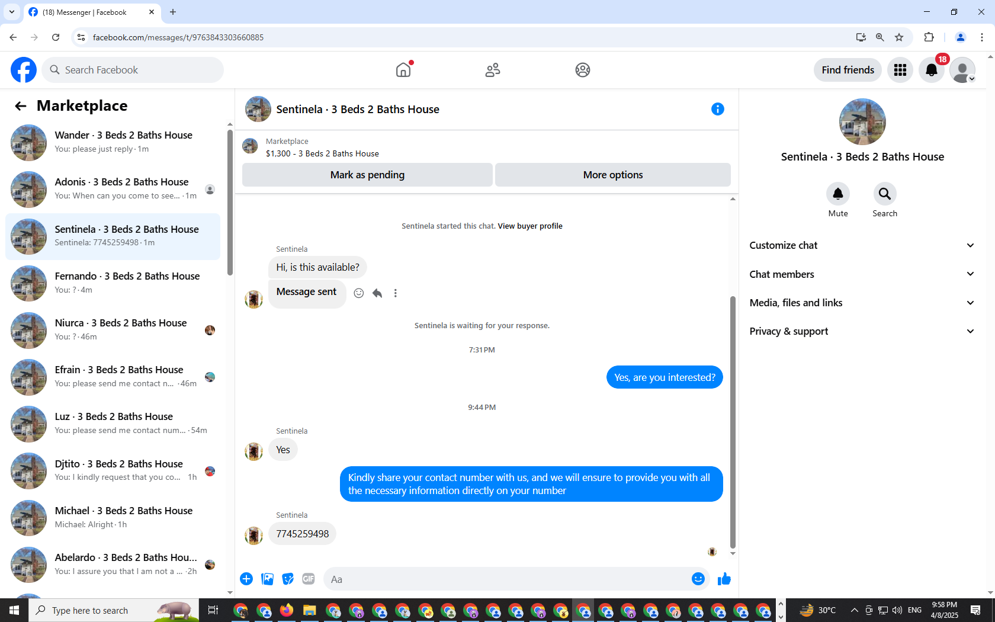This screenshot has height=622, width=995.
Task: Choose a sticker in composer
Action: 288,579
